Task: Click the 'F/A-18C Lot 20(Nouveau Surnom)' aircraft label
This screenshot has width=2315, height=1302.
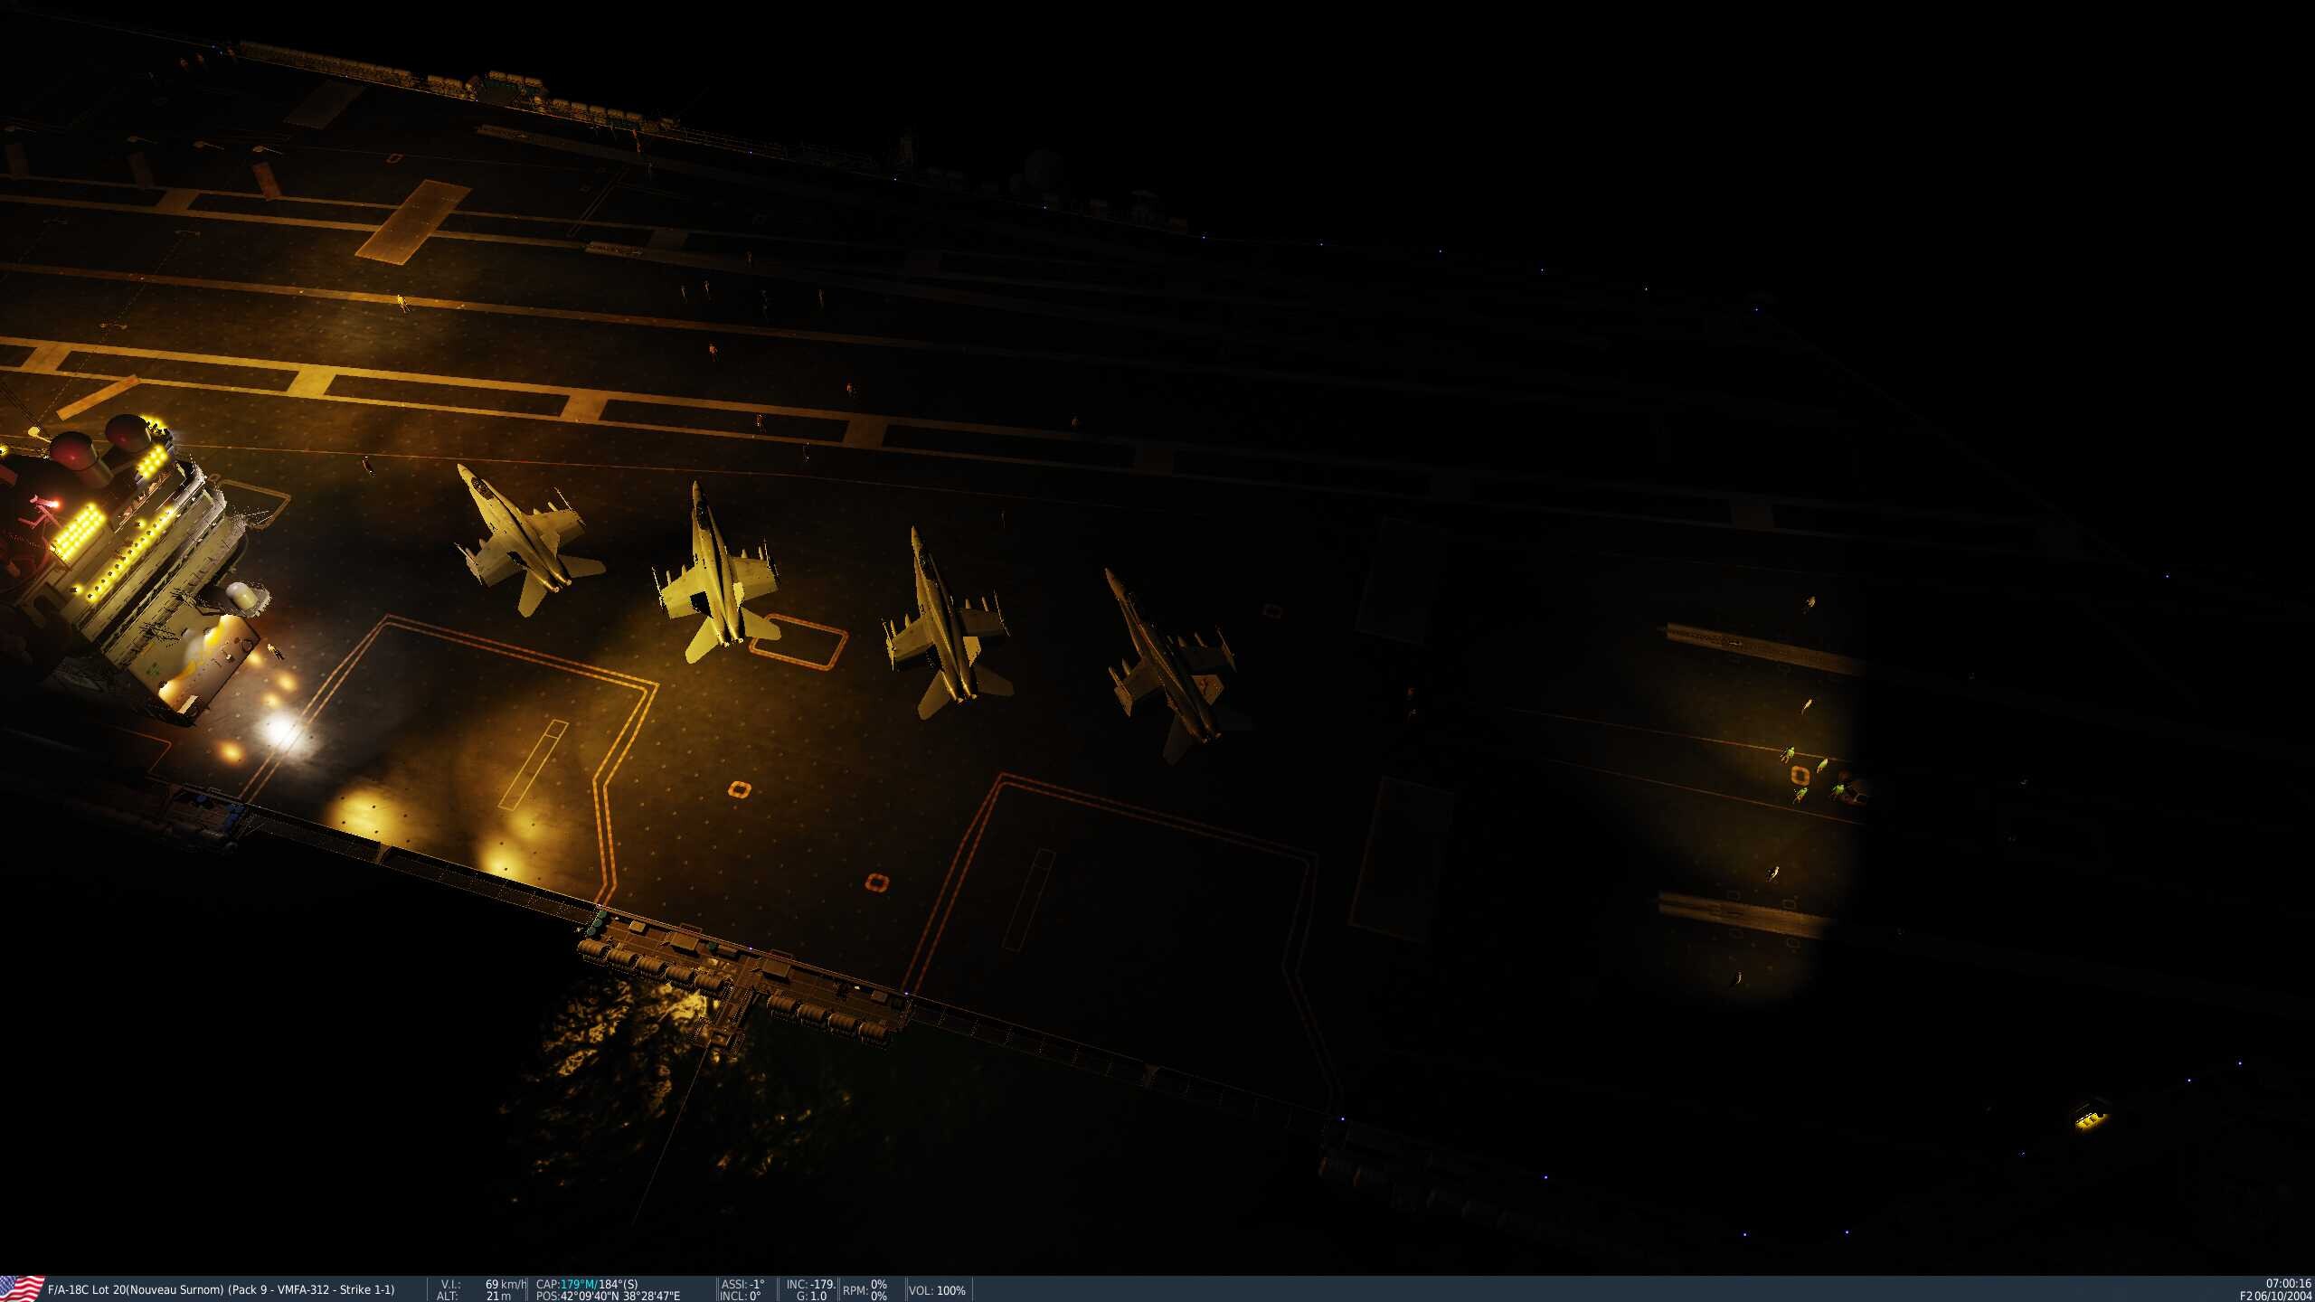Action: tap(135, 1289)
